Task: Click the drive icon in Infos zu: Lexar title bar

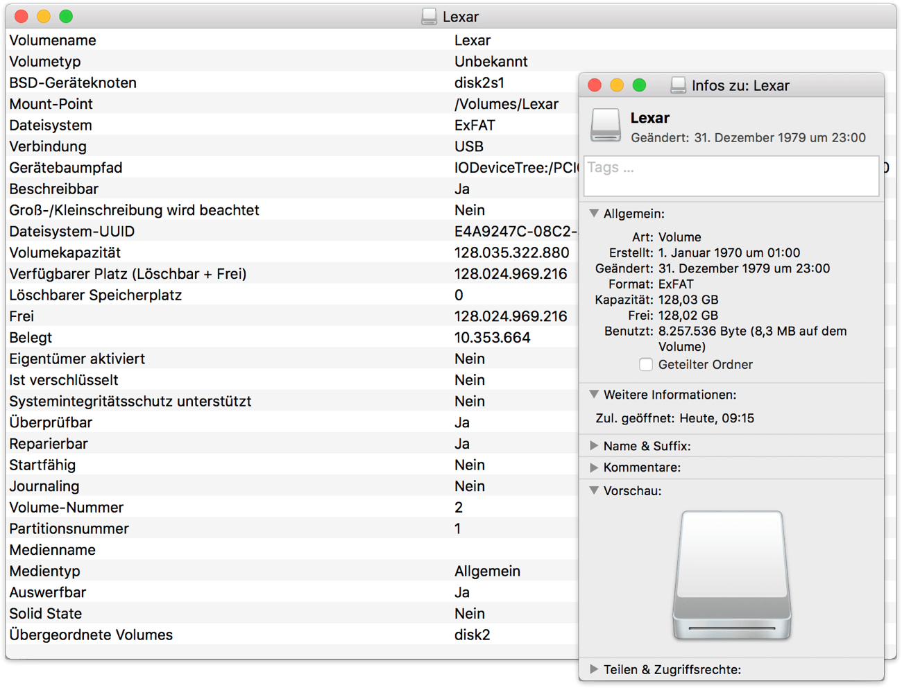Action: click(679, 85)
